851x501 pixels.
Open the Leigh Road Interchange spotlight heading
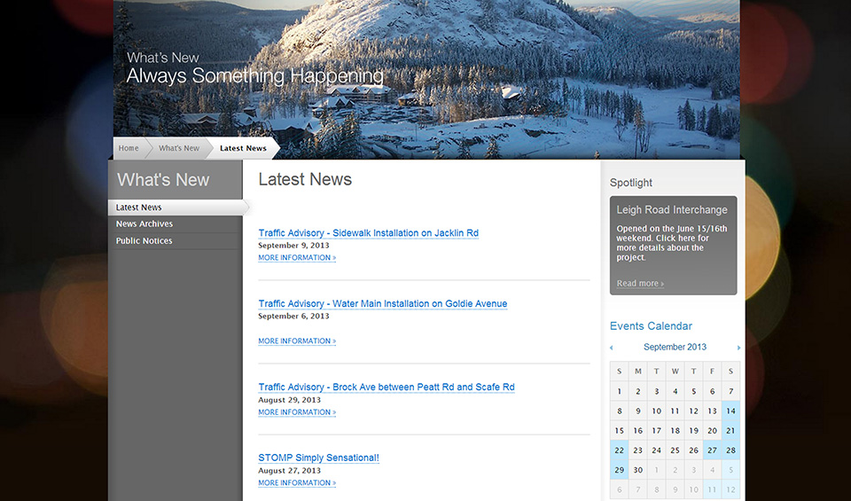[x=672, y=210]
